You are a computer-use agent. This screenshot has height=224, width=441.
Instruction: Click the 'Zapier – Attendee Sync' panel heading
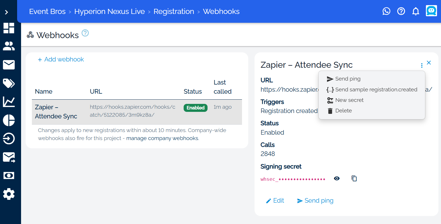(307, 65)
